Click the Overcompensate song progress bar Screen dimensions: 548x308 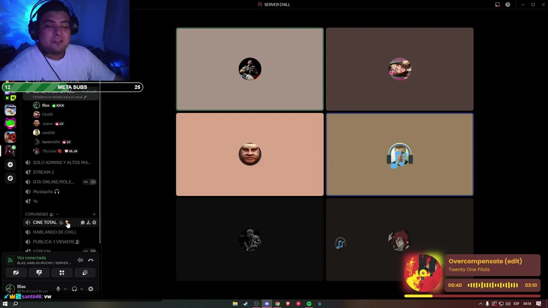[x=472, y=296]
